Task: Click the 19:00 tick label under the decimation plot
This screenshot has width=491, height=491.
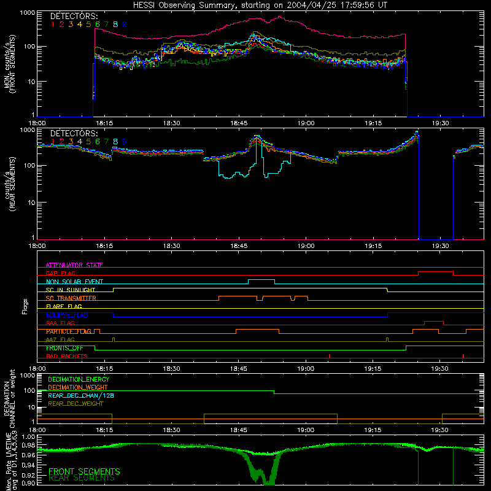Action: 306,430
